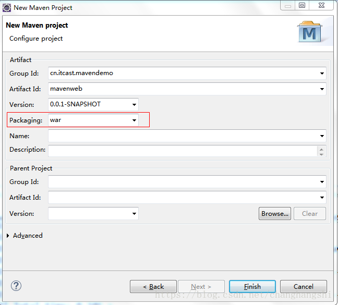338x305 pixels.
Task: Click the Parent Project Artifact Id field
Action: [187, 198]
